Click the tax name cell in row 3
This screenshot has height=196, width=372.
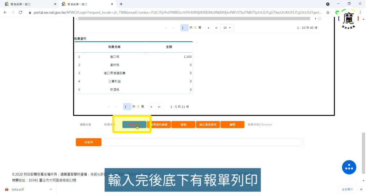[x=114, y=73]
